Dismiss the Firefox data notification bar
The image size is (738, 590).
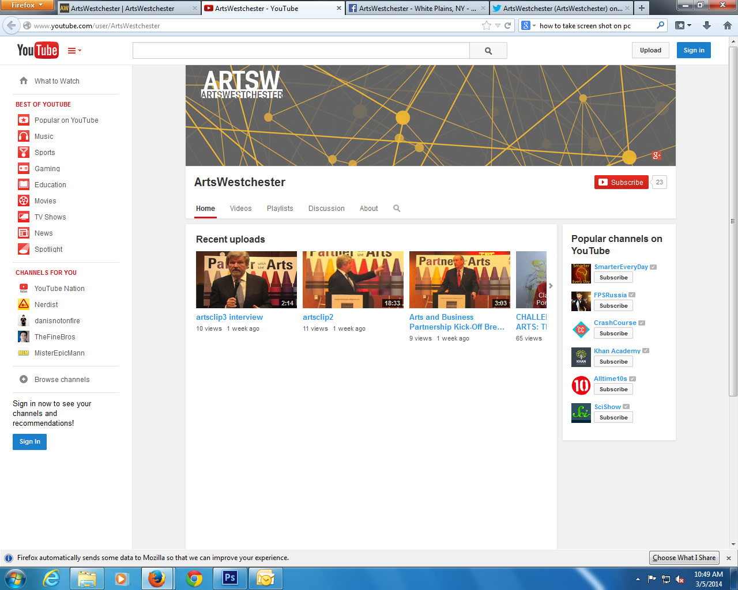pos(728,558)
